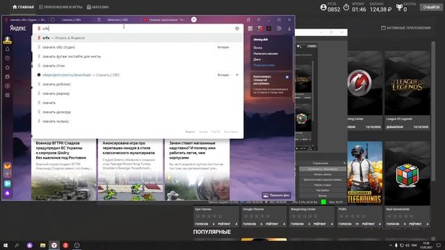Open 'Почта' link in account panel
This screenshot has height=250, width=445.
[x=258, y=48]
